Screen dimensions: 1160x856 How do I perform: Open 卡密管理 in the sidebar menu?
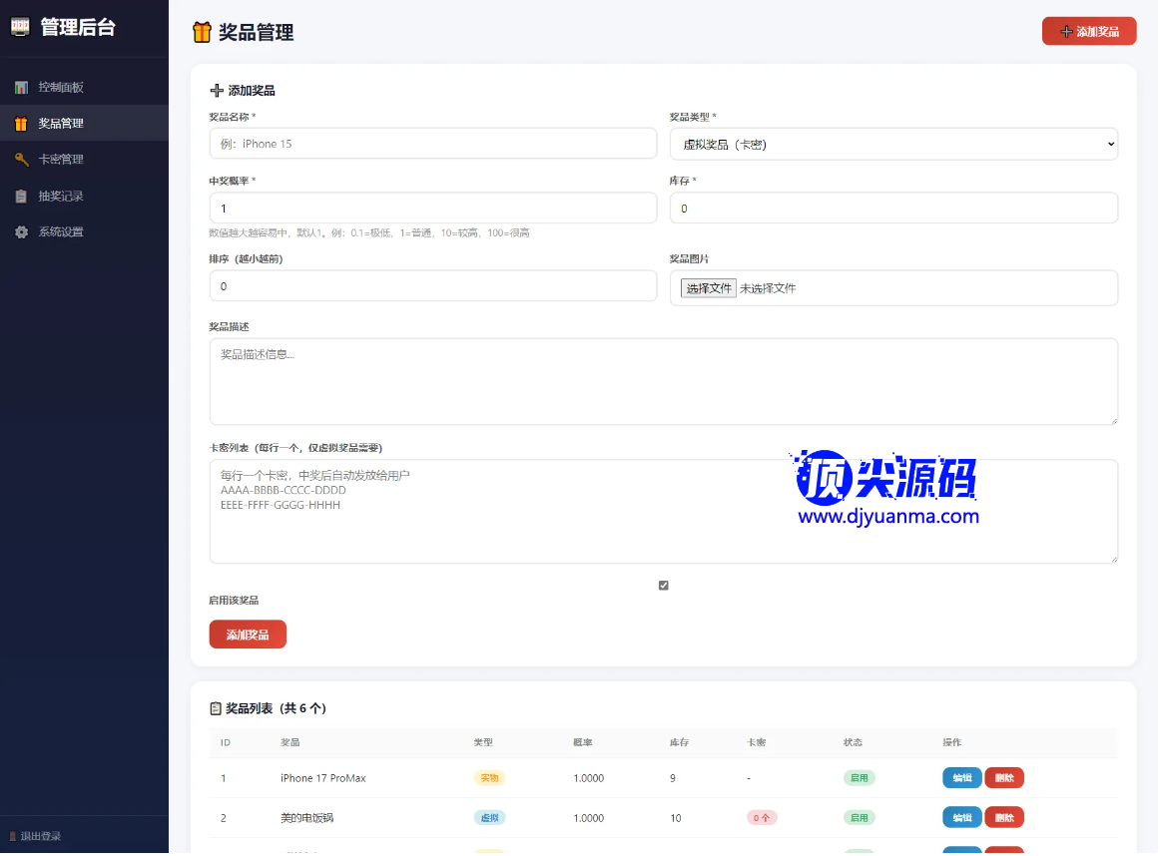61,160
